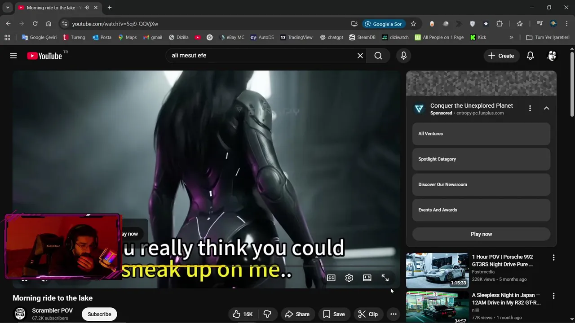Open the tab search dropdown
The image size is (575, 323).
pos(8,8)
